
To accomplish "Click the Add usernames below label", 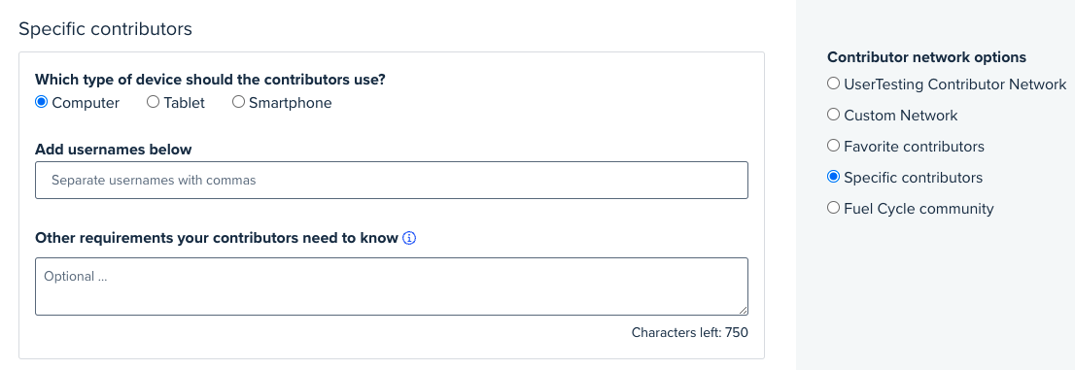I will click(113, 150).
